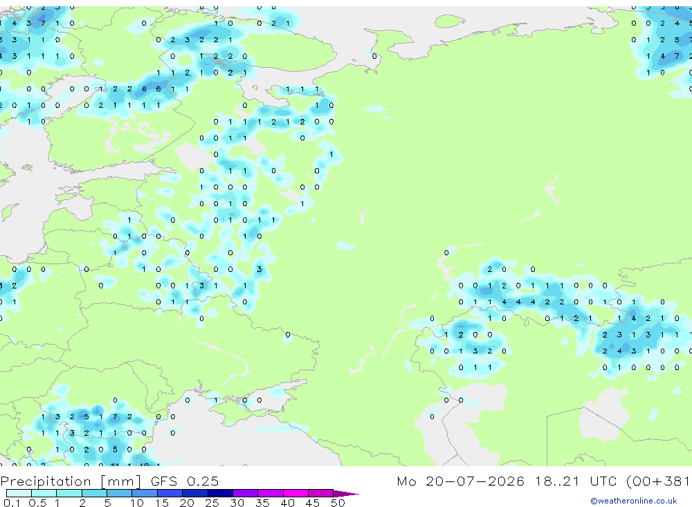Pick the 25–30 mm purple legend swatch
Image resolution: width=692 pixels, height=507 pixels.
(x=220, y=493)
